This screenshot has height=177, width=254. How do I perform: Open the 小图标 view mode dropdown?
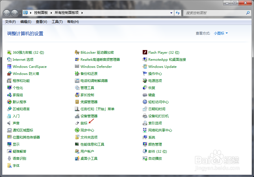[x=221, y=33]
